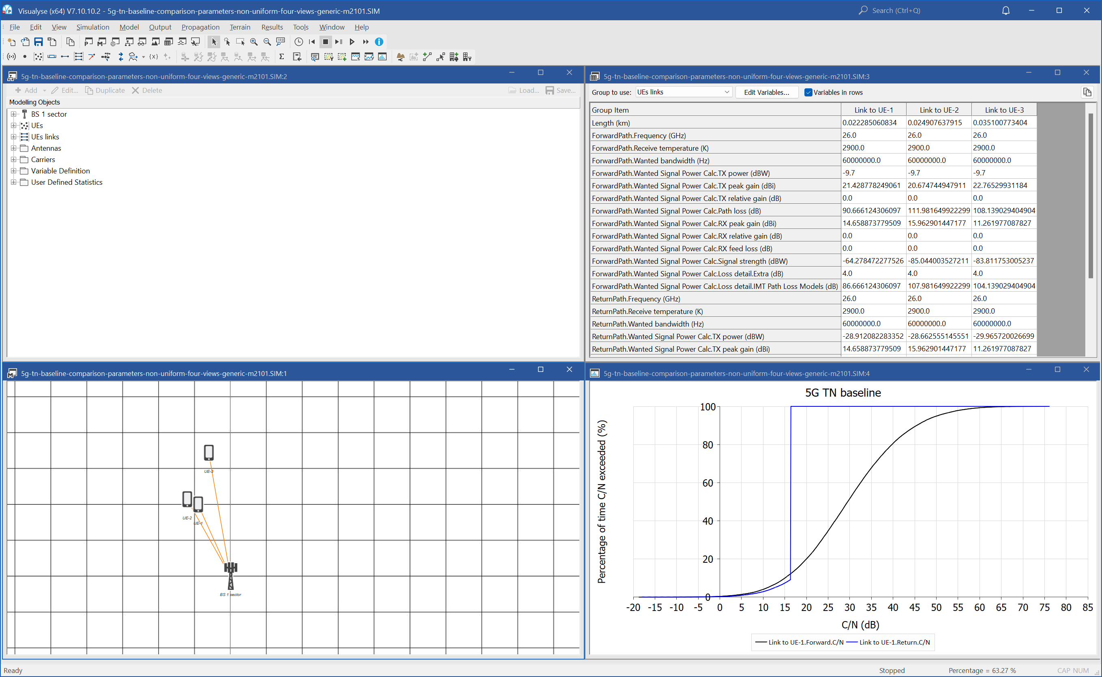Viewport: 1102px width, 677px height.
Task: Stop the simulation run
Action: click(326, 42)
